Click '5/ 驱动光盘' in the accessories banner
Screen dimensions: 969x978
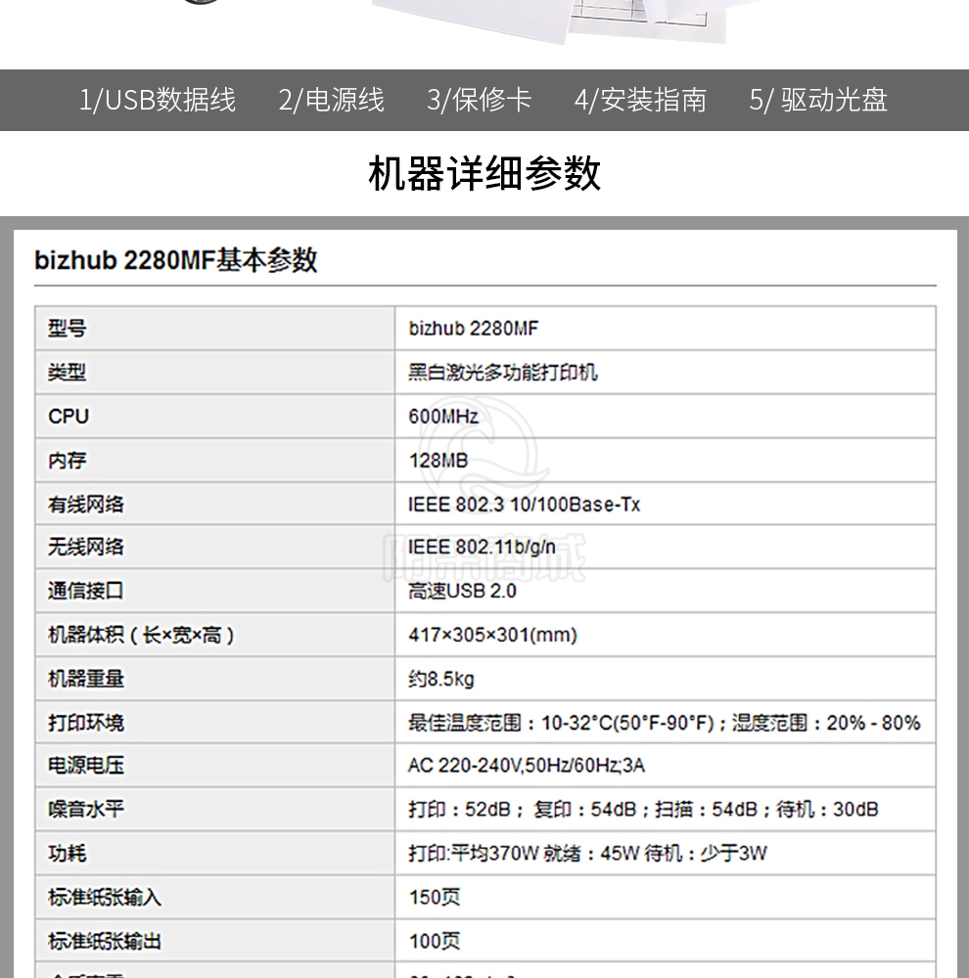tap(818, 100)
